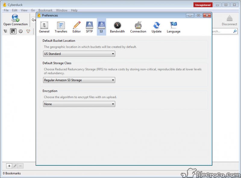Image resolution: width=241 pixels, height=178 pixels.
Task: Click the Disconnect eject icon
Action: pyautogui.click(x=230, y=18)
